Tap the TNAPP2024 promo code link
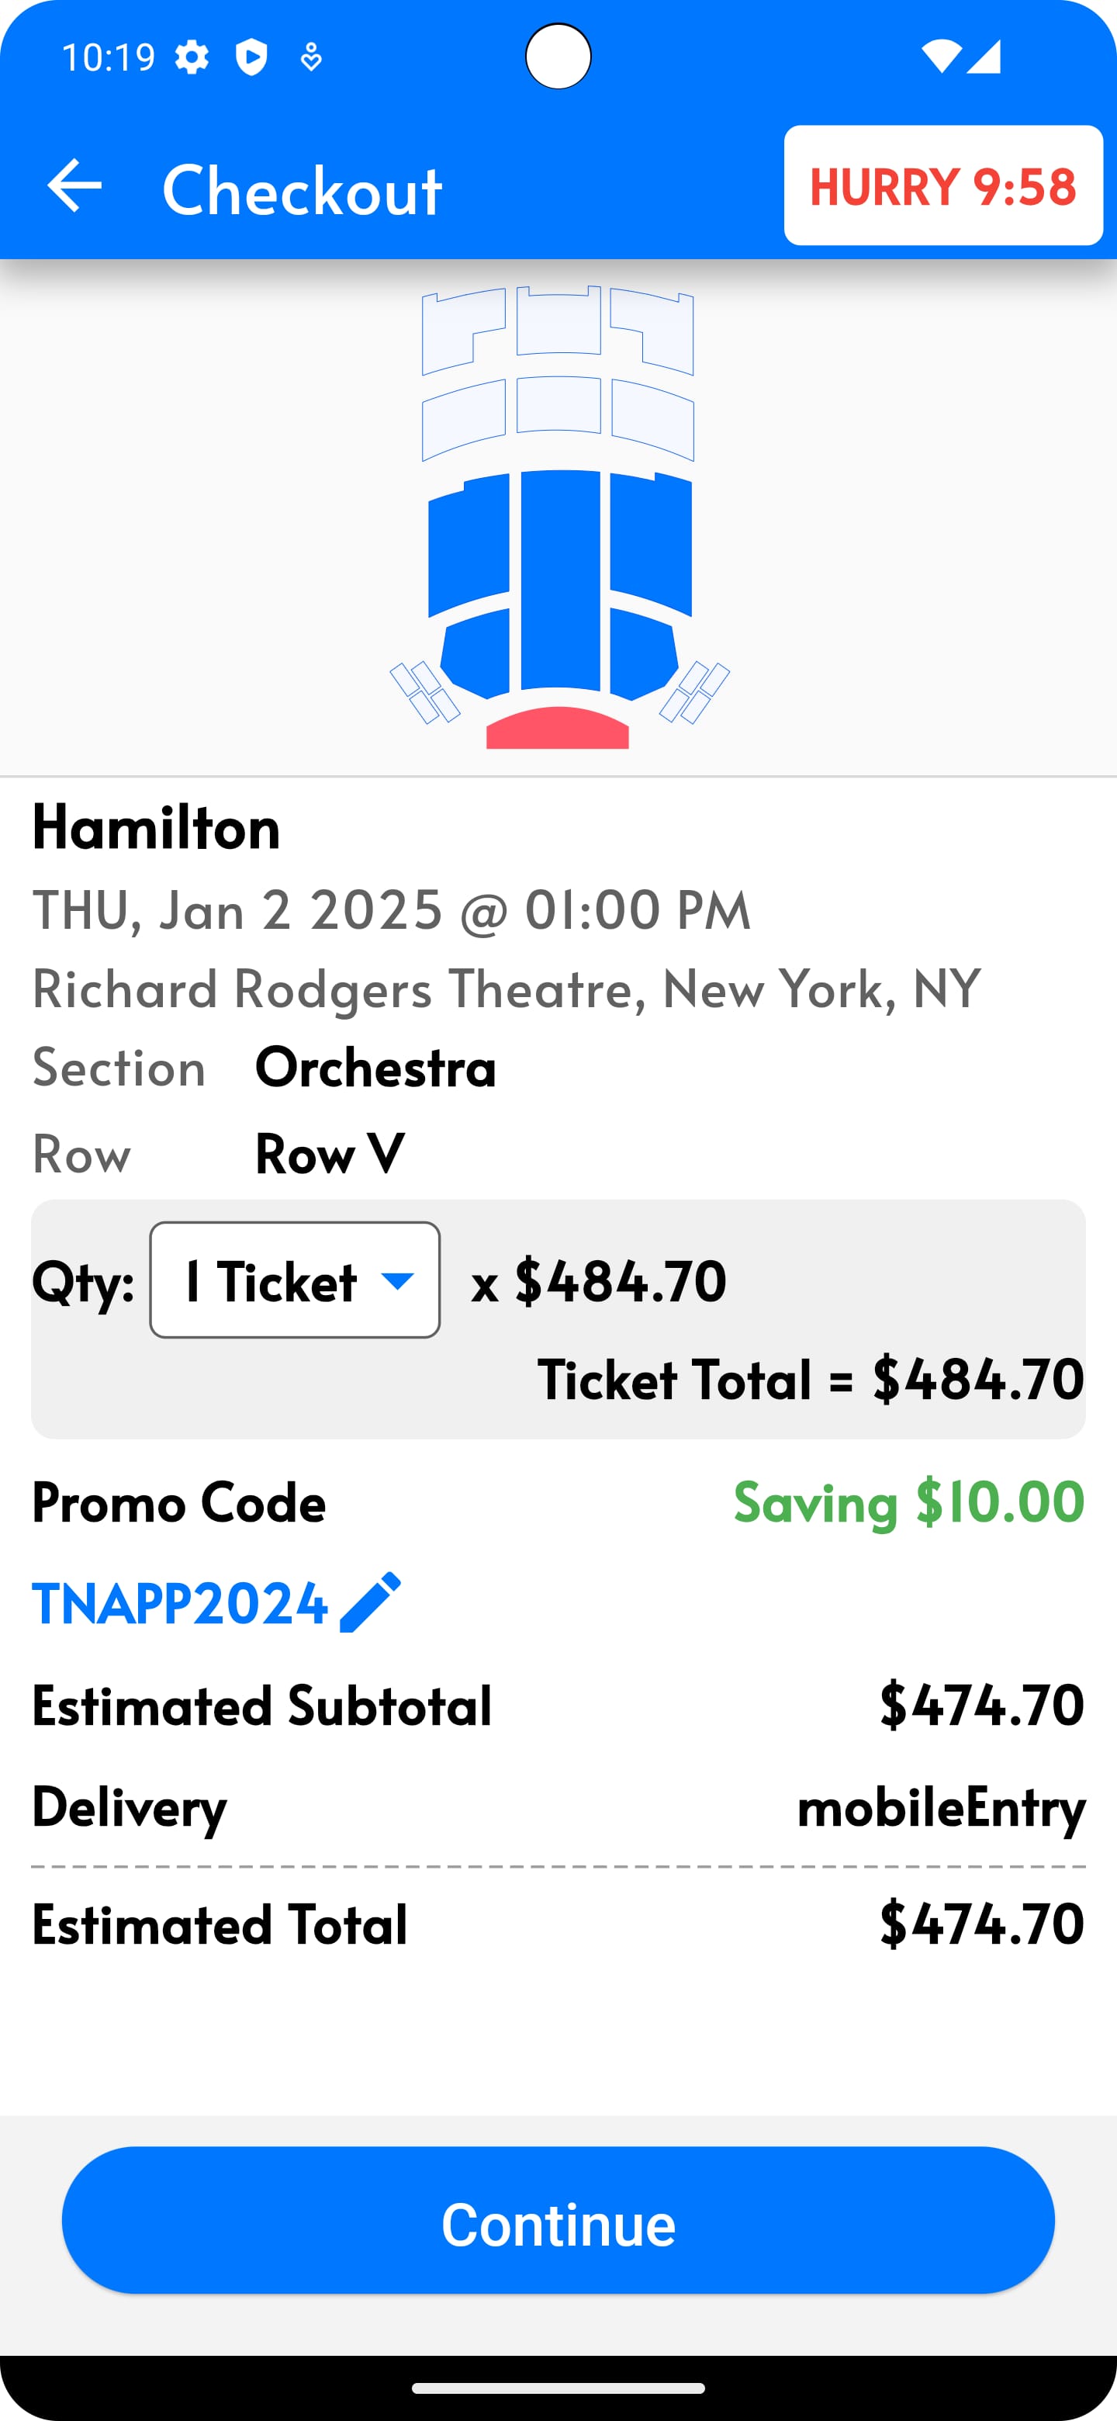 point(179,1603)
